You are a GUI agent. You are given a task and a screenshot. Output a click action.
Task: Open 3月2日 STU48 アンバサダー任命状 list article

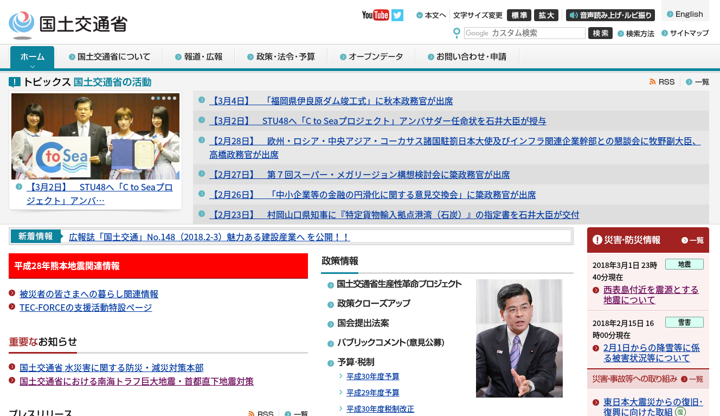(x=378, y=121)
